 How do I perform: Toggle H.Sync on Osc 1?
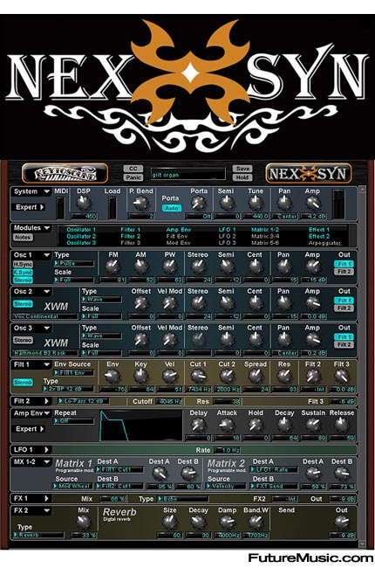pos(23,265)
